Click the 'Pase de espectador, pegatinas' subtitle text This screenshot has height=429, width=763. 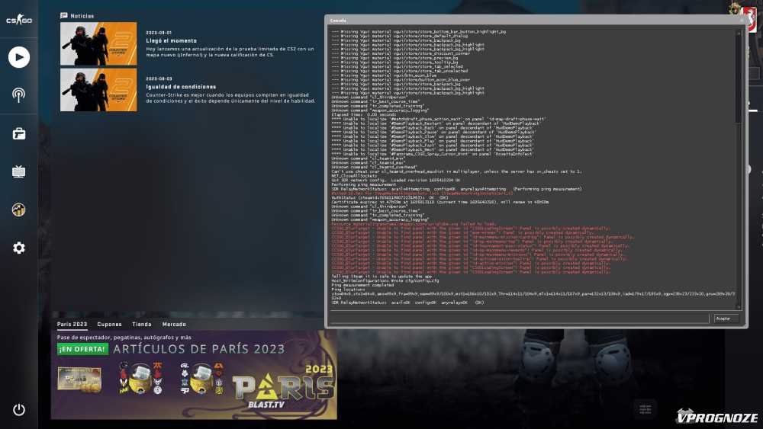coord(124,337)
